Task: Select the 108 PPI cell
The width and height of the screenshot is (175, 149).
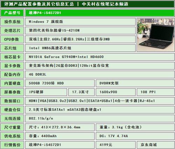Action: click(156, 92)
